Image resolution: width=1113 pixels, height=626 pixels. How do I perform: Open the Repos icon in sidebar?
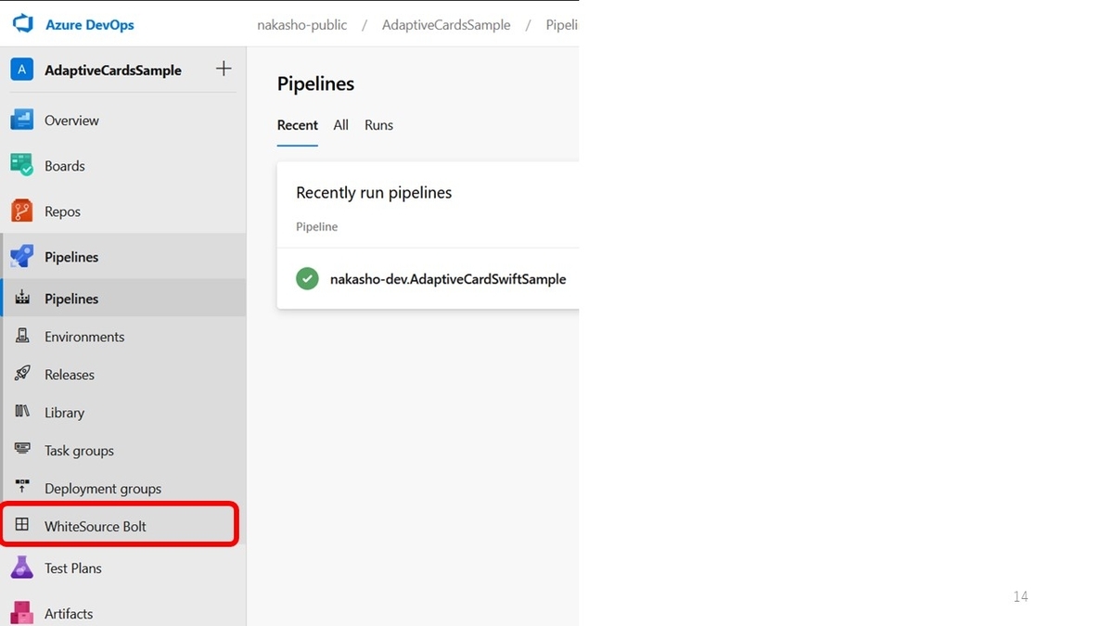click(x=22, y=211)
